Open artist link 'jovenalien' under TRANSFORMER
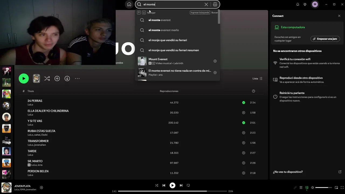This screenshot has width=345, height=194. pyautogui.click(x=40, y=145)
